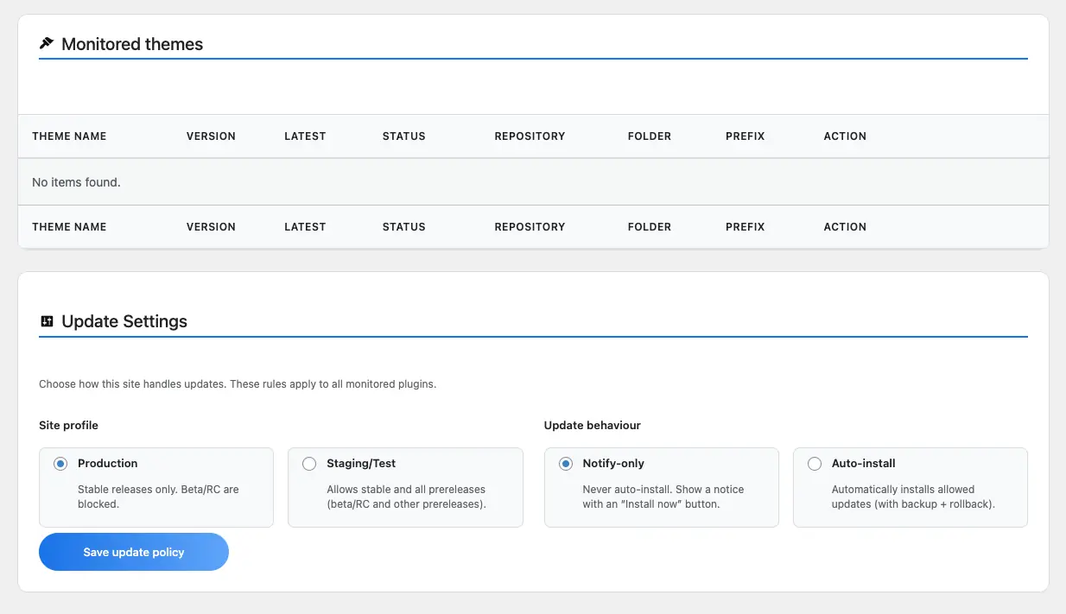
Task: Click the top Version column header
Action: click(x=211, y=136)
